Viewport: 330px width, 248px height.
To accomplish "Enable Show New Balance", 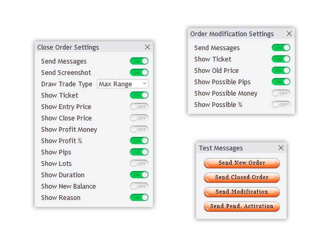I will click(139, 186).
